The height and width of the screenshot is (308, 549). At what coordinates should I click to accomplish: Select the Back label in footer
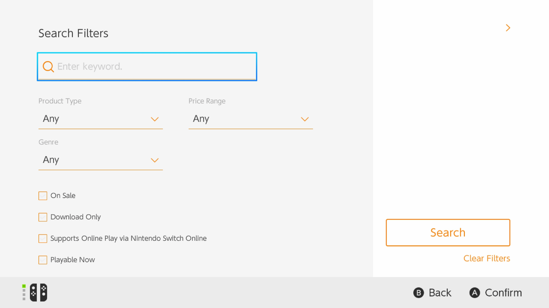[x=440, y=293]
